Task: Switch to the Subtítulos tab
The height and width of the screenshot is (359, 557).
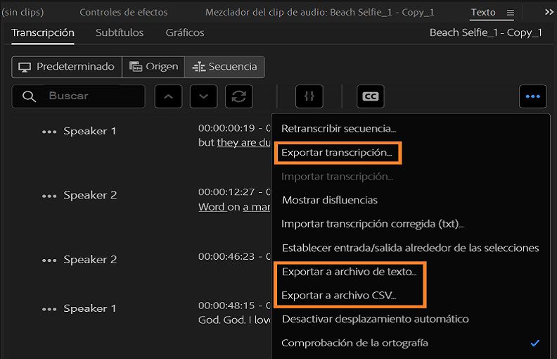Action: (x=120, y=32)
